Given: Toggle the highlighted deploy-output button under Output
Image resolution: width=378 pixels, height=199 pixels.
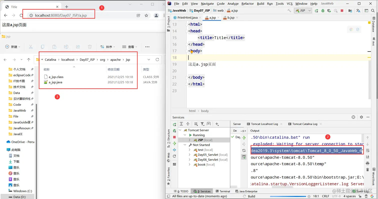Looking at the screenshot, I should click(x=244, y=157).
